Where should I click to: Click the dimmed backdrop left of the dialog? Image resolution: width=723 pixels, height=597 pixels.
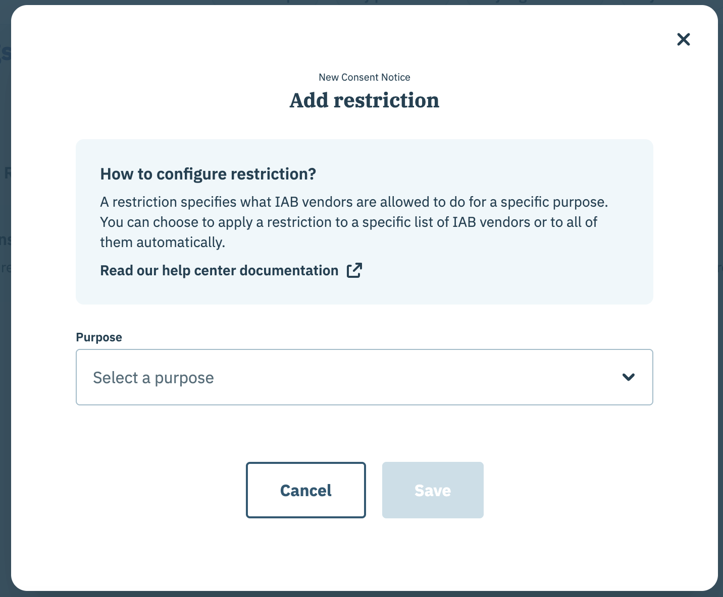click(x=5, y=403)
